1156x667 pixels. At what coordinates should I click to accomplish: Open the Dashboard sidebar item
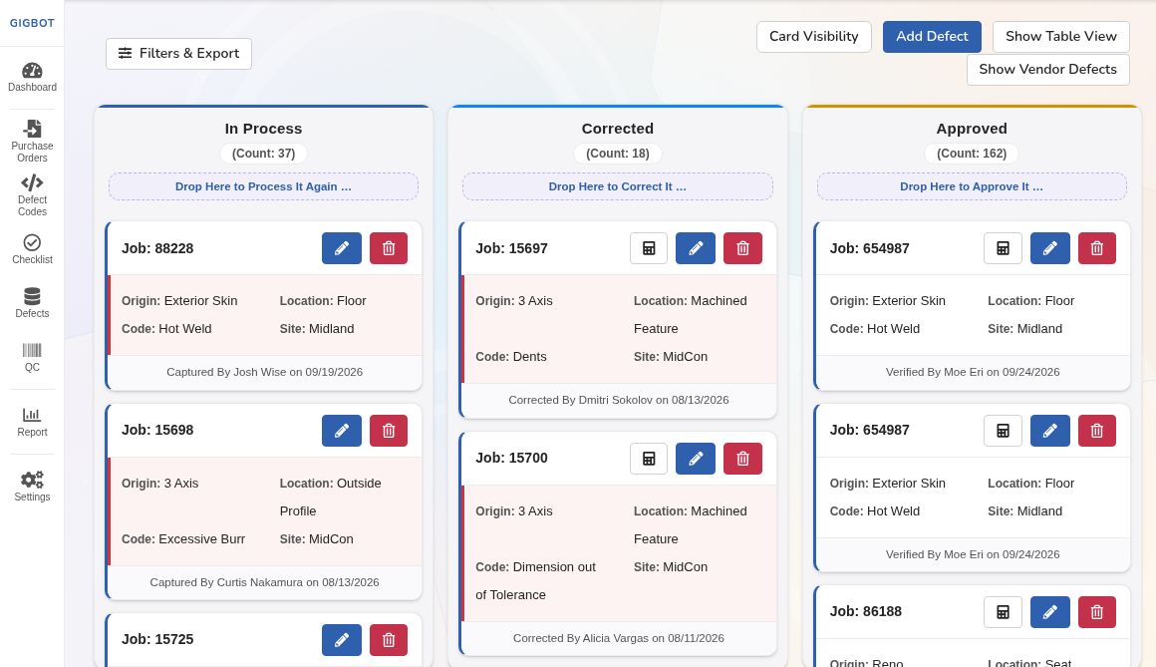click(x=32, y=78)
